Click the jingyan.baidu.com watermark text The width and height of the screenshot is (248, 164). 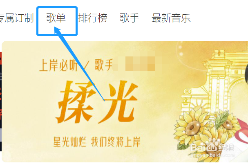(212, 155)
